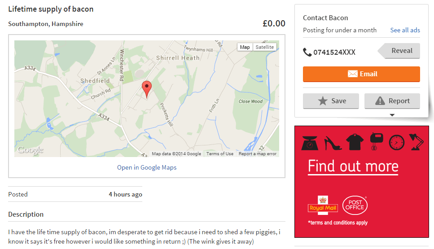
Task: Open map Terms of Use
Action: coord(220,154)
